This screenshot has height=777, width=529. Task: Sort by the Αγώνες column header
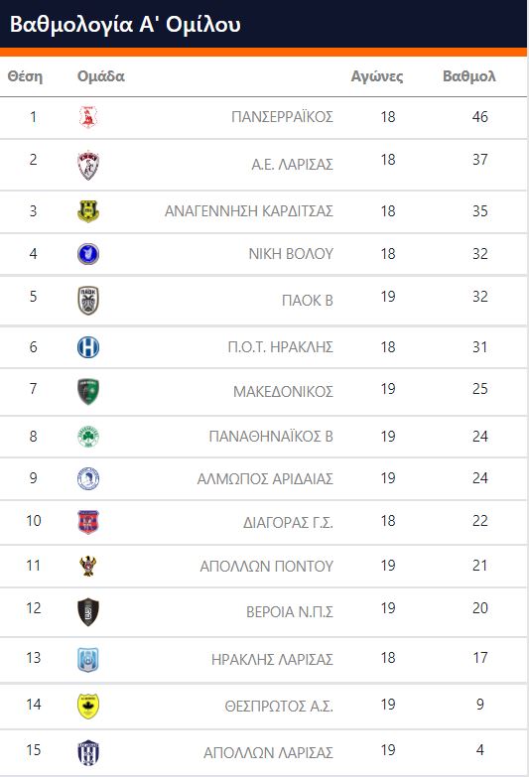(x=377, y=76)
